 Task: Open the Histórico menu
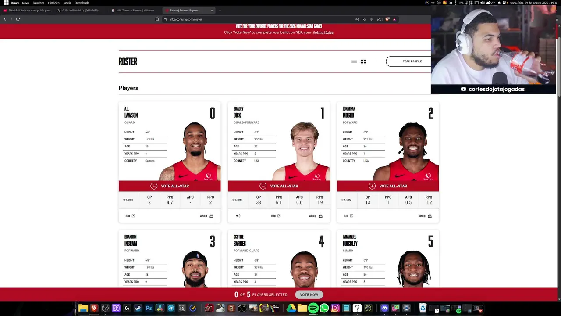53,3
